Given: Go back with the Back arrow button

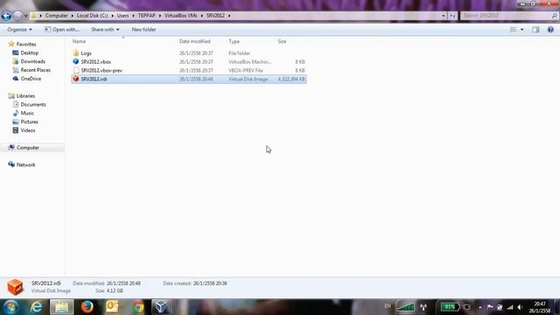Looking at the screenshot, I should (6, 16).
